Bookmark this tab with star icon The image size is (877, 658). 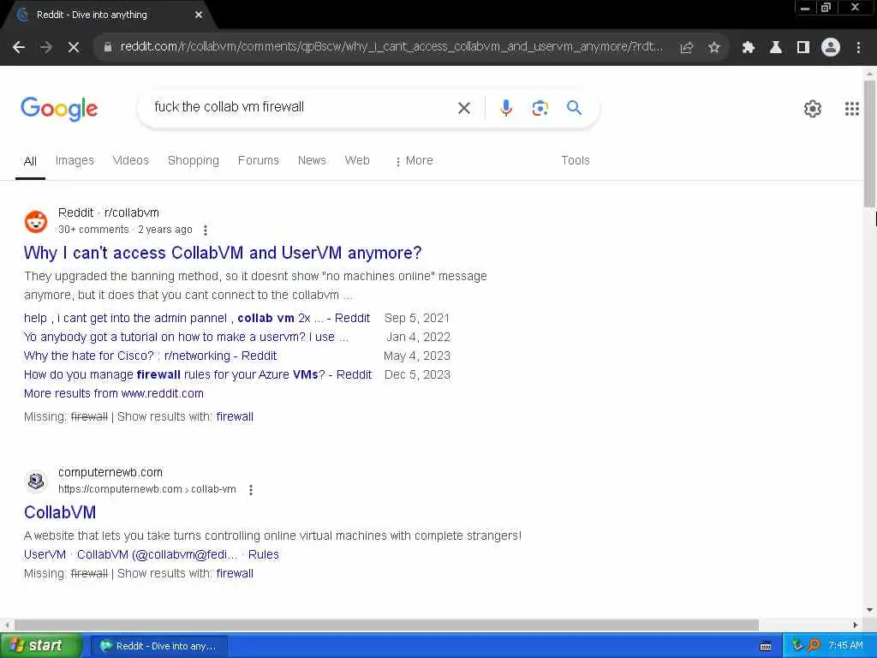click(713, 48)
